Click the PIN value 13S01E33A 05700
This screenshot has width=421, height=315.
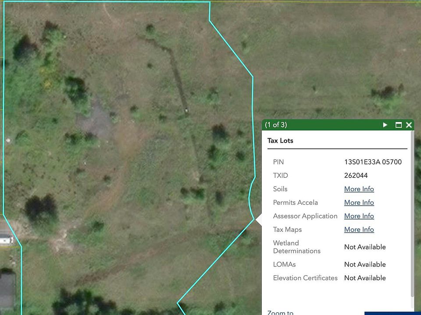(373, 162)
